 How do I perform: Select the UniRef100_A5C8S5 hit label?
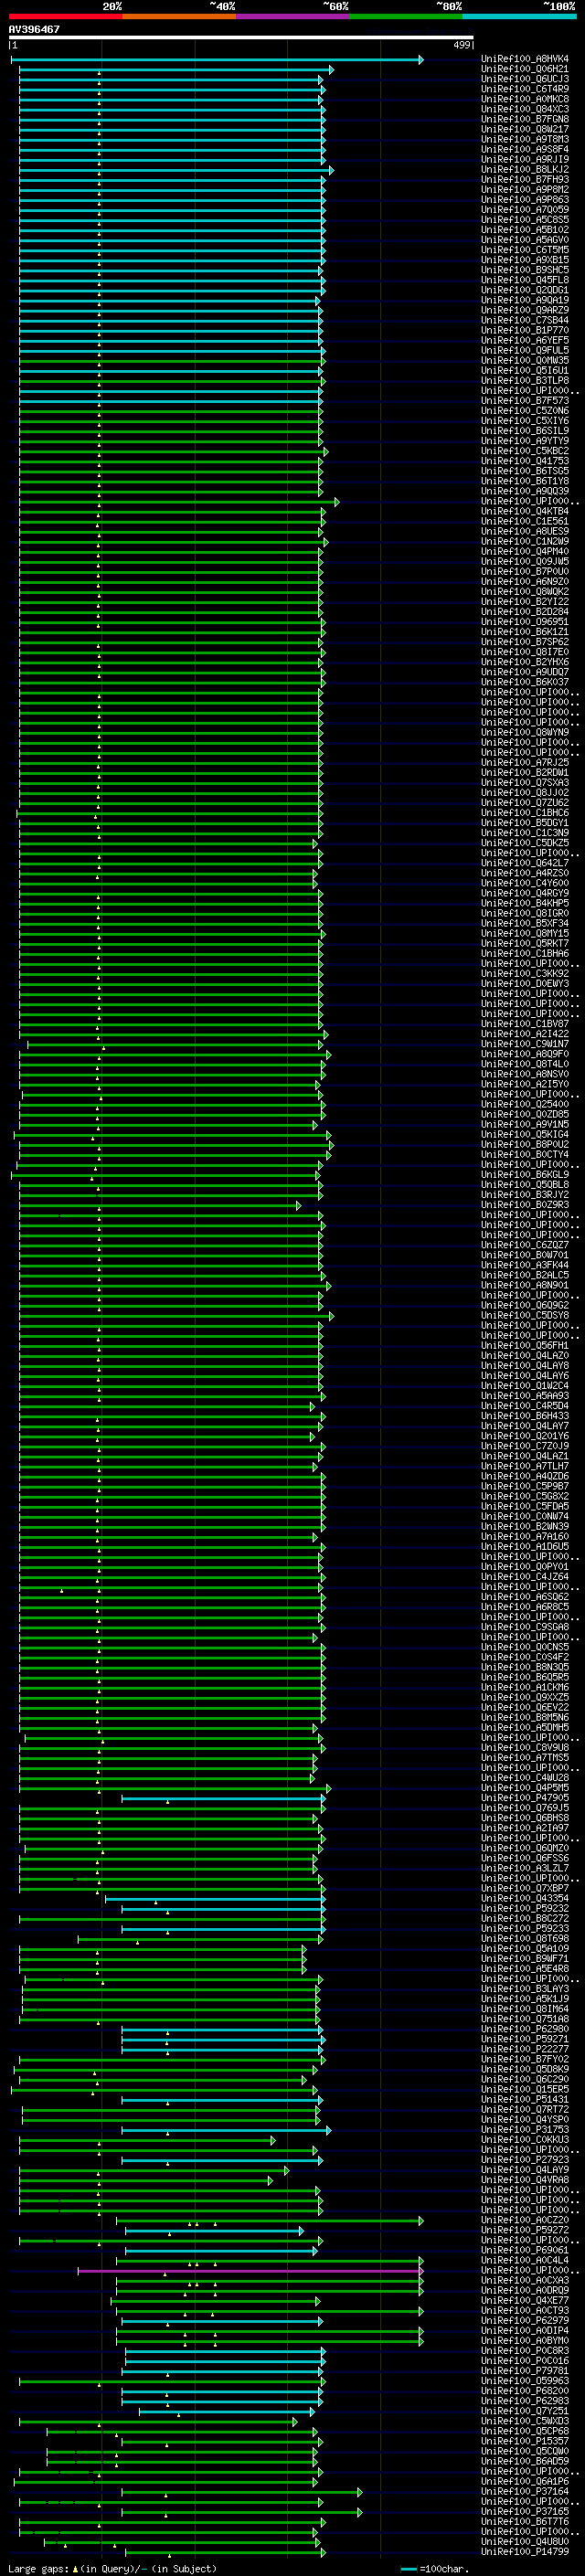point(525,219)
